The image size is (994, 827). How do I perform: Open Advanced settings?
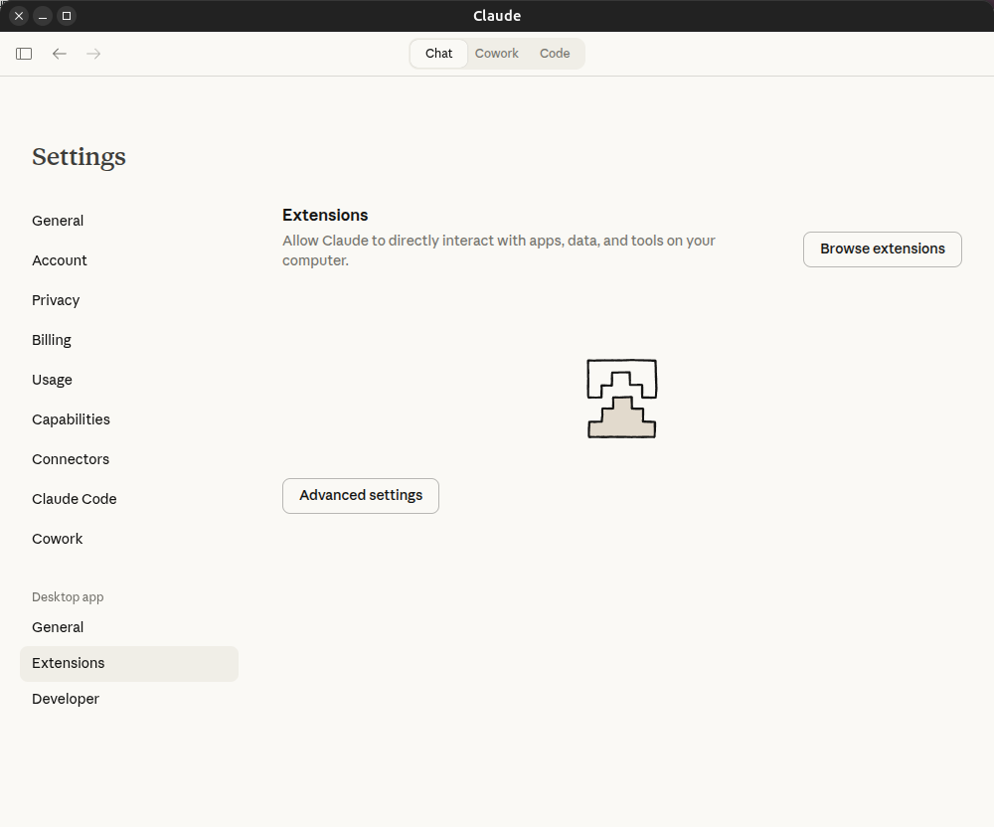(x=360, y=495)
